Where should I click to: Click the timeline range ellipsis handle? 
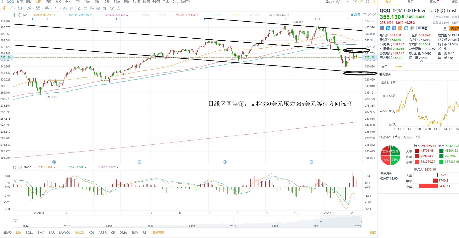pos(16,221)
